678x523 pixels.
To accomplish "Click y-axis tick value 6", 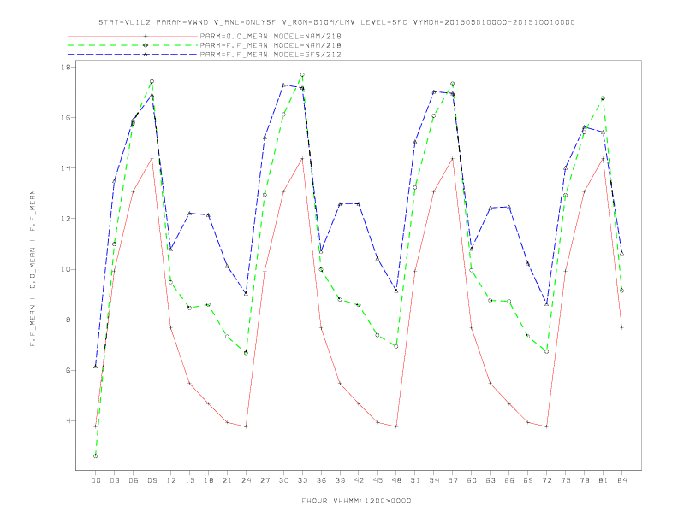I will [x=68, y=371].
